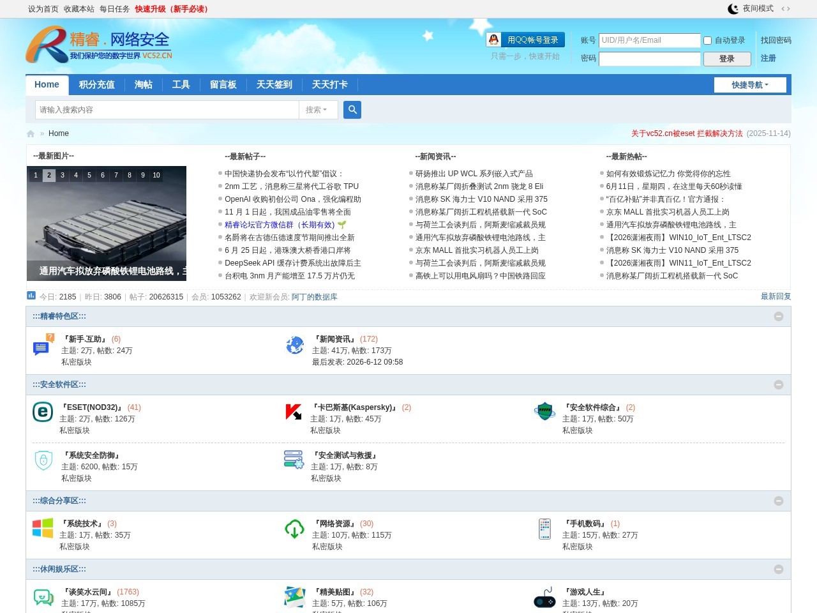Open the 淘帖 navigation tab
Screen dimensions: 817x613
(143, 84)
